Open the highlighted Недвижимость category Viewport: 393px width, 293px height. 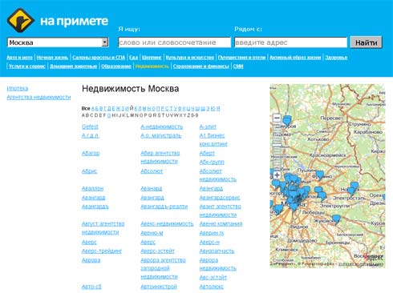[152, 66]
